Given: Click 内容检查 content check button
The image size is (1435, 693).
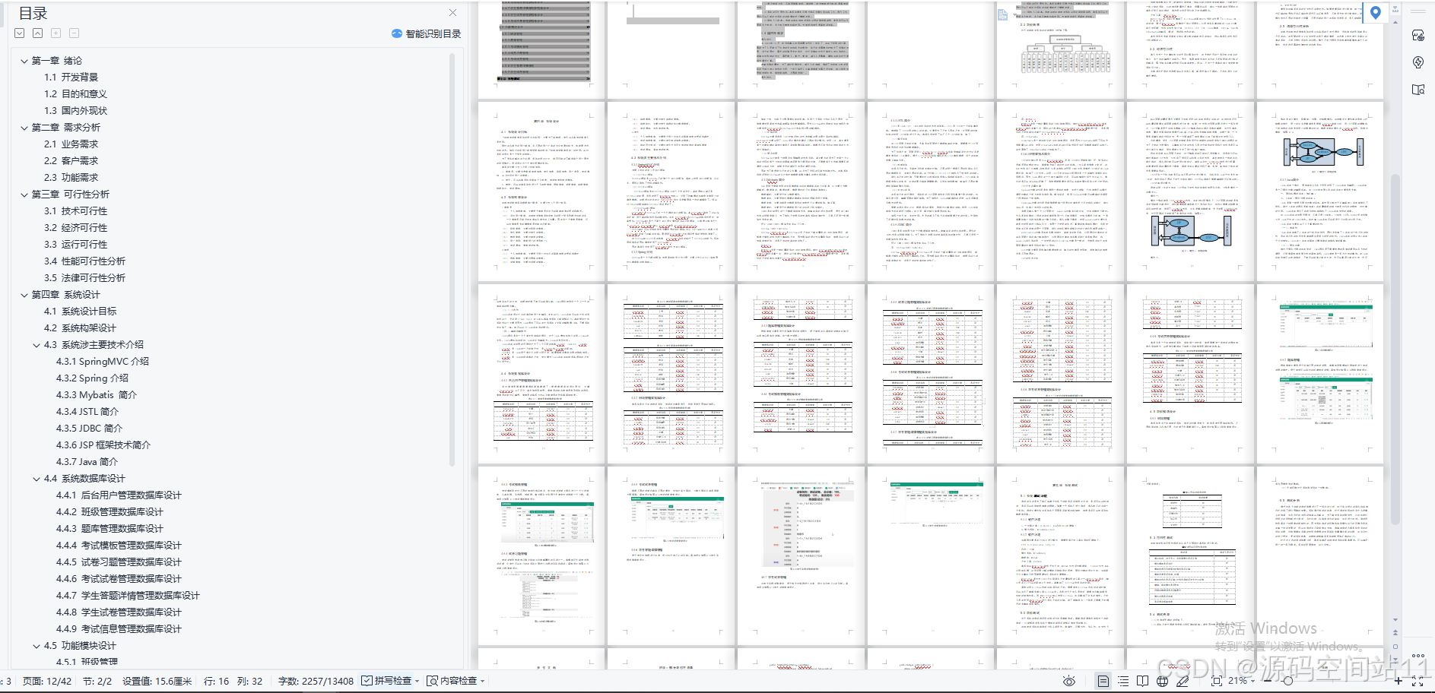Looking at the screenshot, I should (x=452, y=681).
